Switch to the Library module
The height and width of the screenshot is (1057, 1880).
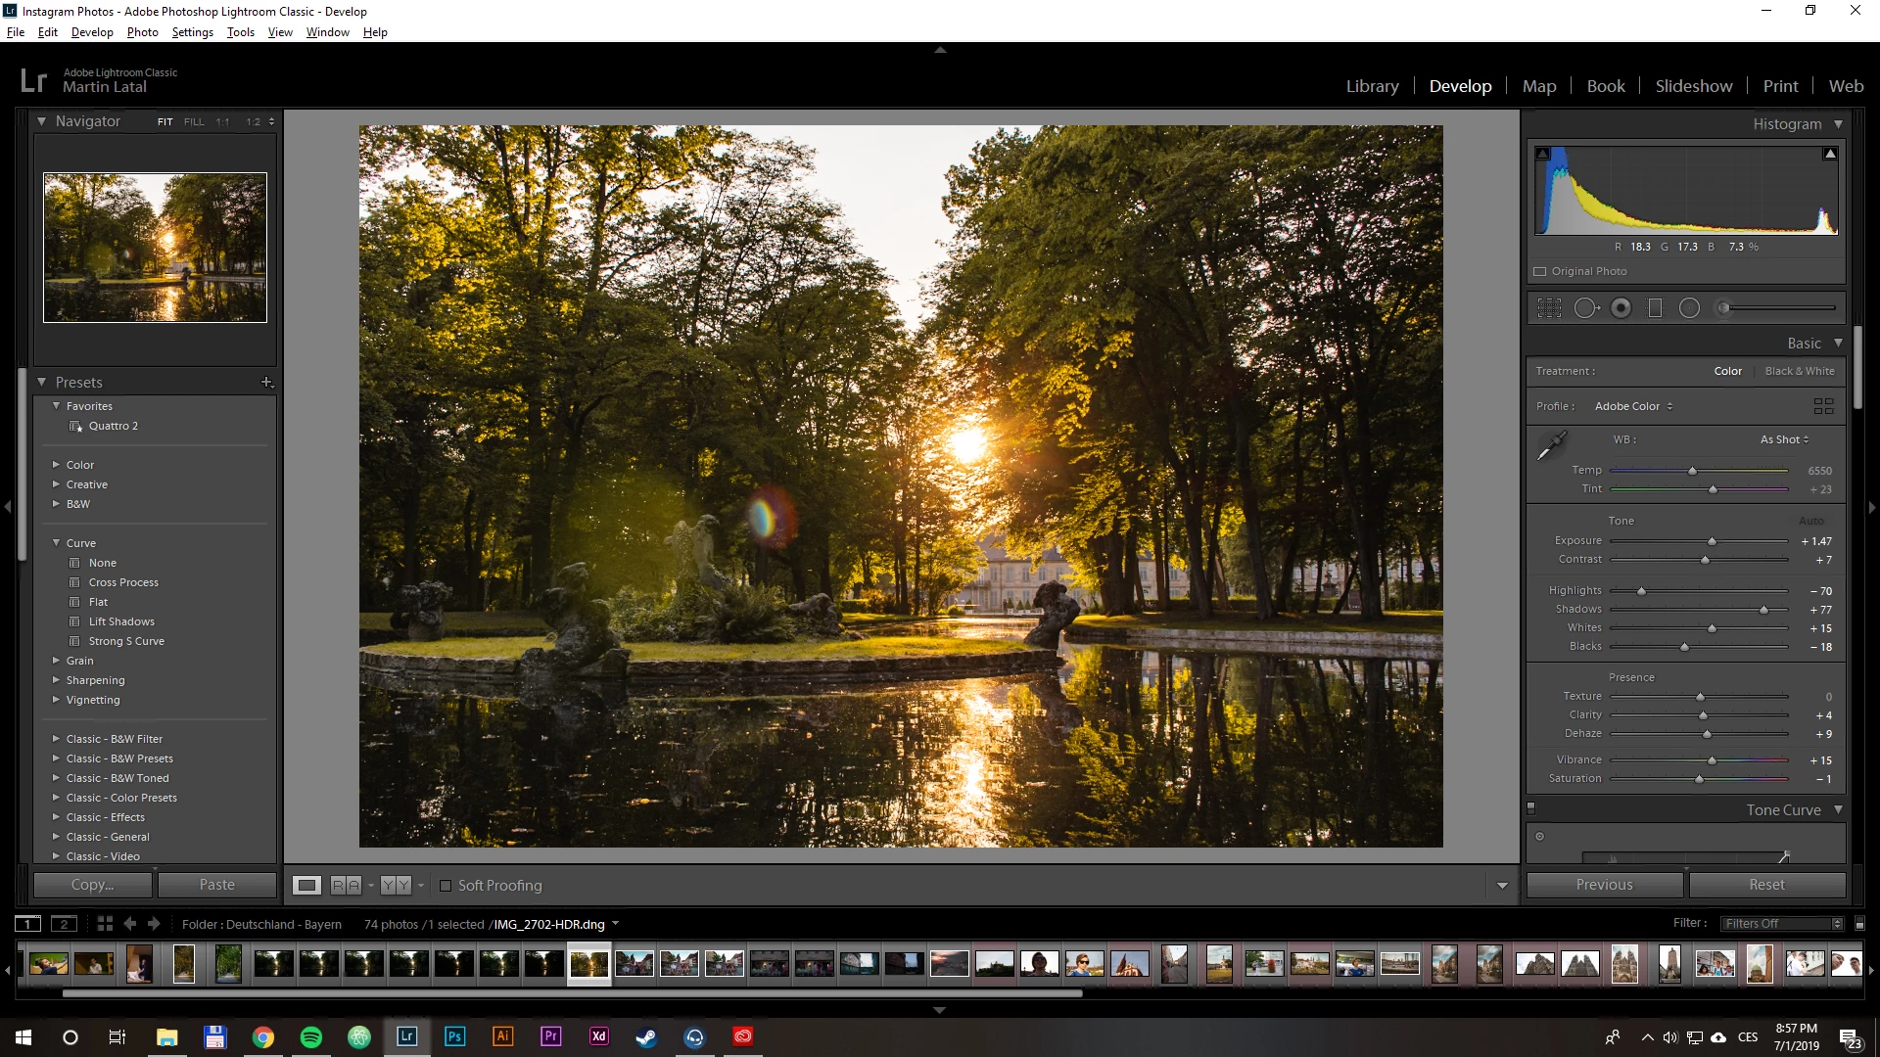tap(1372, 86)
